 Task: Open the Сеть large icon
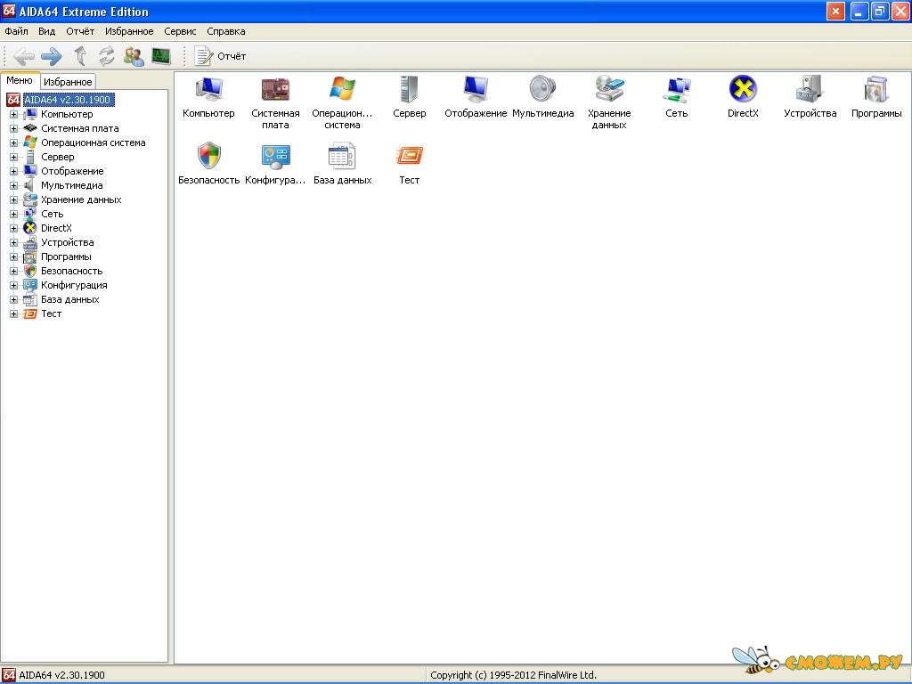(x=677, y=90)
